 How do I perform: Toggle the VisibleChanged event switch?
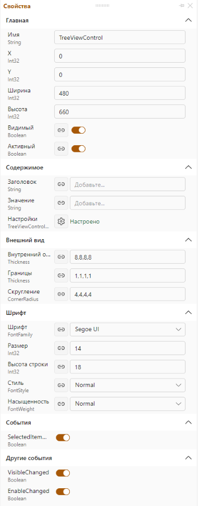[x=63, y=473]
